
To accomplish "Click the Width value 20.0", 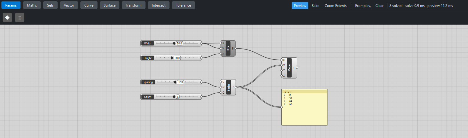I will point(179,43).
